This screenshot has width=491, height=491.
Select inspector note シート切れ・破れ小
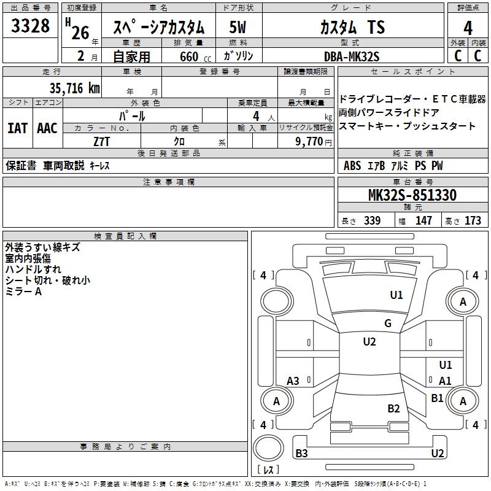pyautogui.click(x=48, y=280)
